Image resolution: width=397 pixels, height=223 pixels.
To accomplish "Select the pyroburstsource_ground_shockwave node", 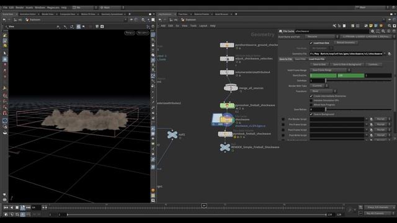I will point(227,45).
